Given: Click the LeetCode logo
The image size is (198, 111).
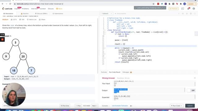Looking at the screenshot, I should [x=7, y=9].
